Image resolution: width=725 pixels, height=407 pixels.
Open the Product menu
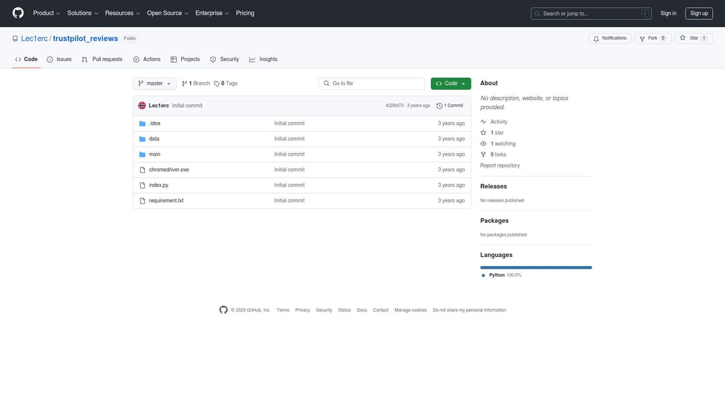(46, 13)
